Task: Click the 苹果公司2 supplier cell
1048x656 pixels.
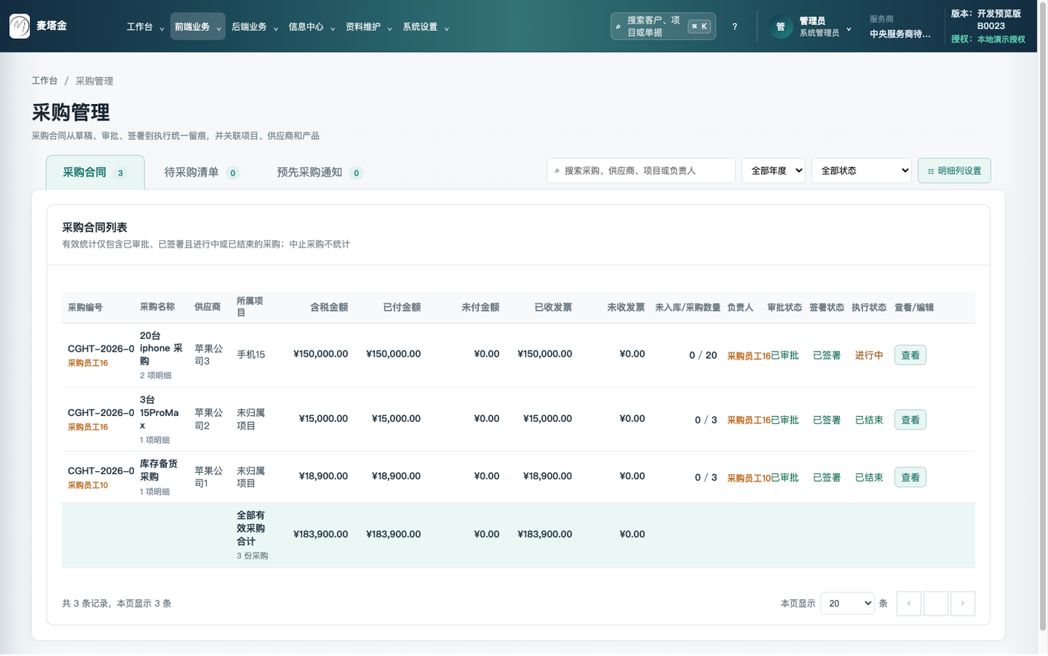Action: point(209,419)
